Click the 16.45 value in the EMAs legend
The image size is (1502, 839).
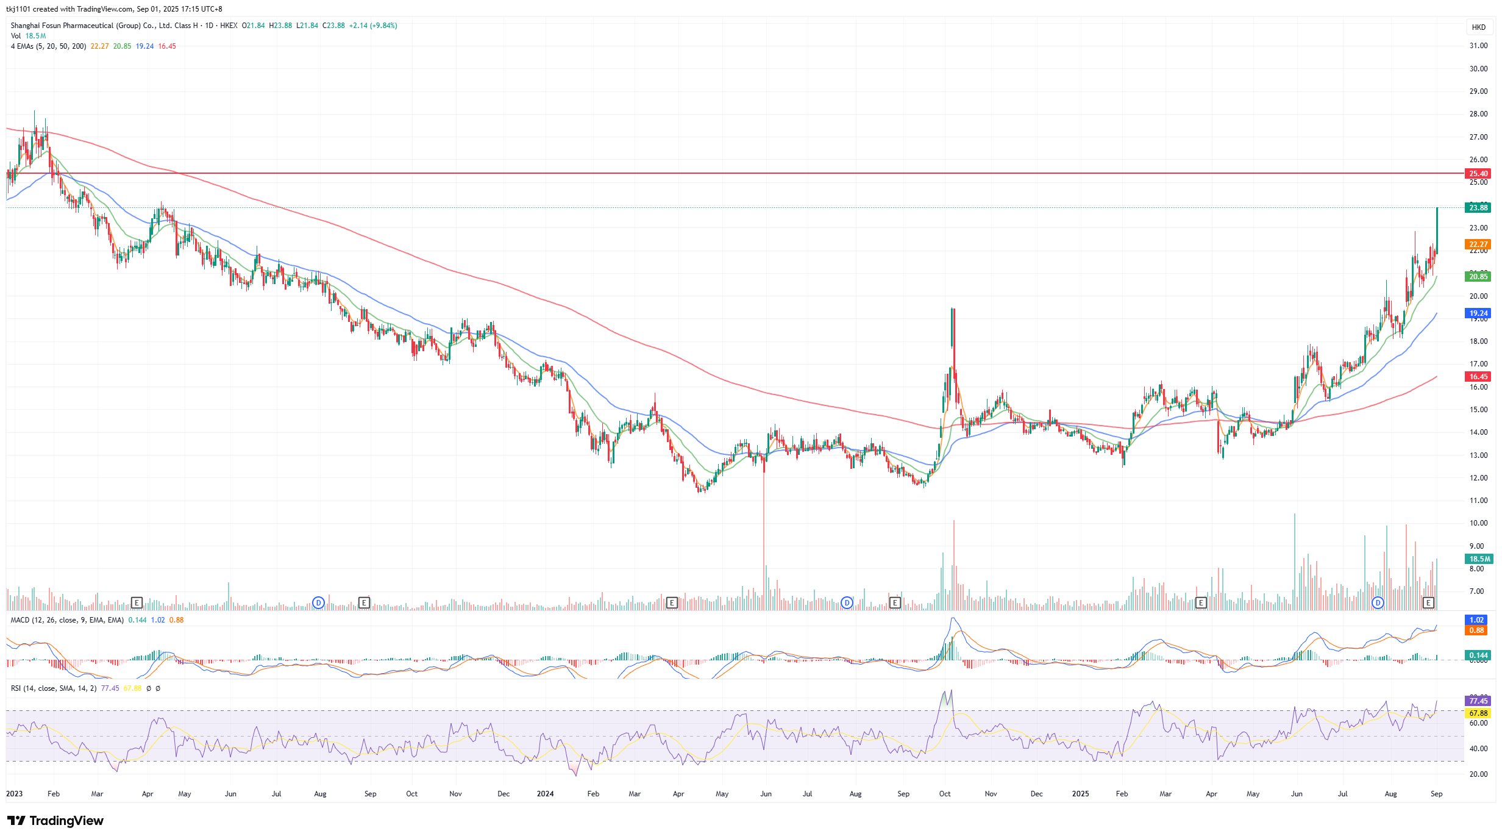(167, 46)
